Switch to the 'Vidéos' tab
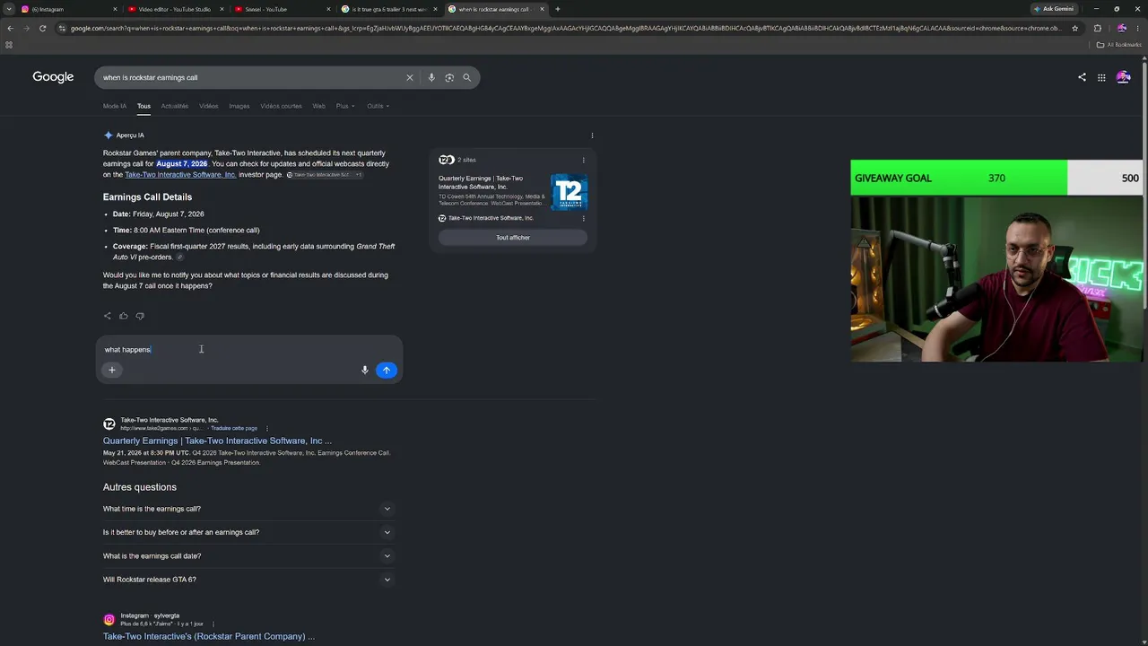This screenshot has height=646, width=1148. click(x=209, y=106)
